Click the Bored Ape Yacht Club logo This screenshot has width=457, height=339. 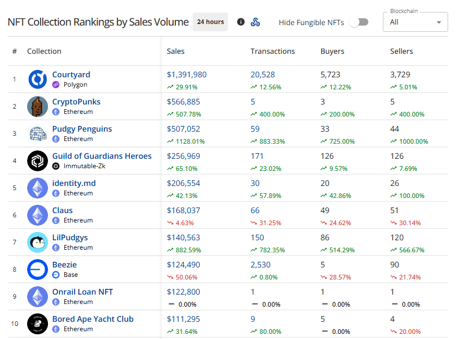38,323
